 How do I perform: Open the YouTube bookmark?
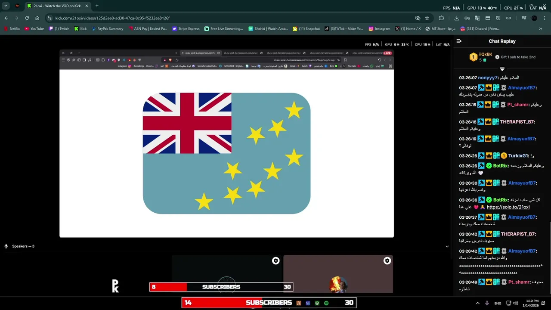34,29
